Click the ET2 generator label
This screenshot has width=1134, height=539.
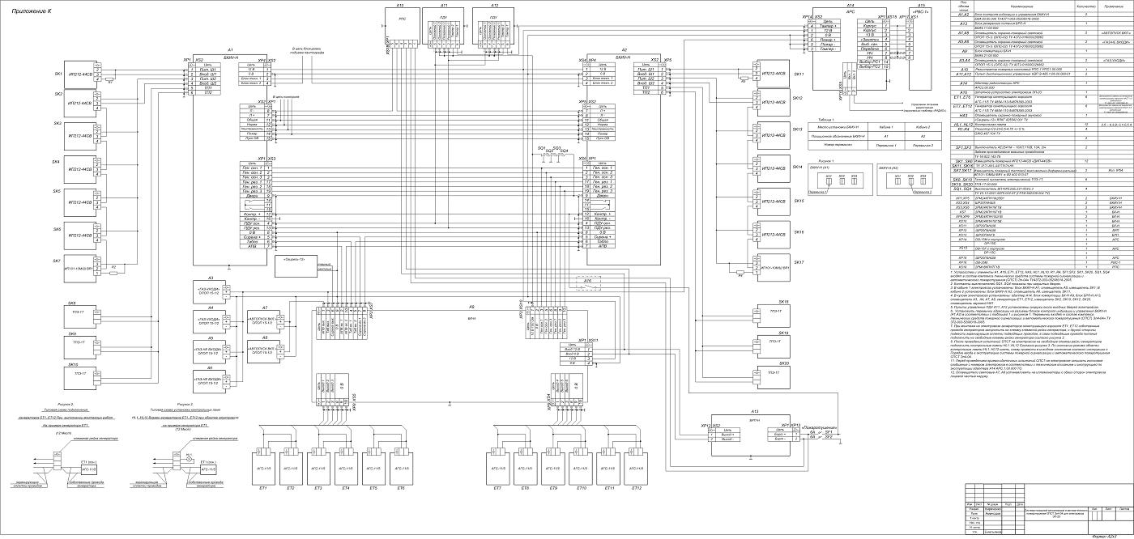pyautogui.click(x=291, y=489)
